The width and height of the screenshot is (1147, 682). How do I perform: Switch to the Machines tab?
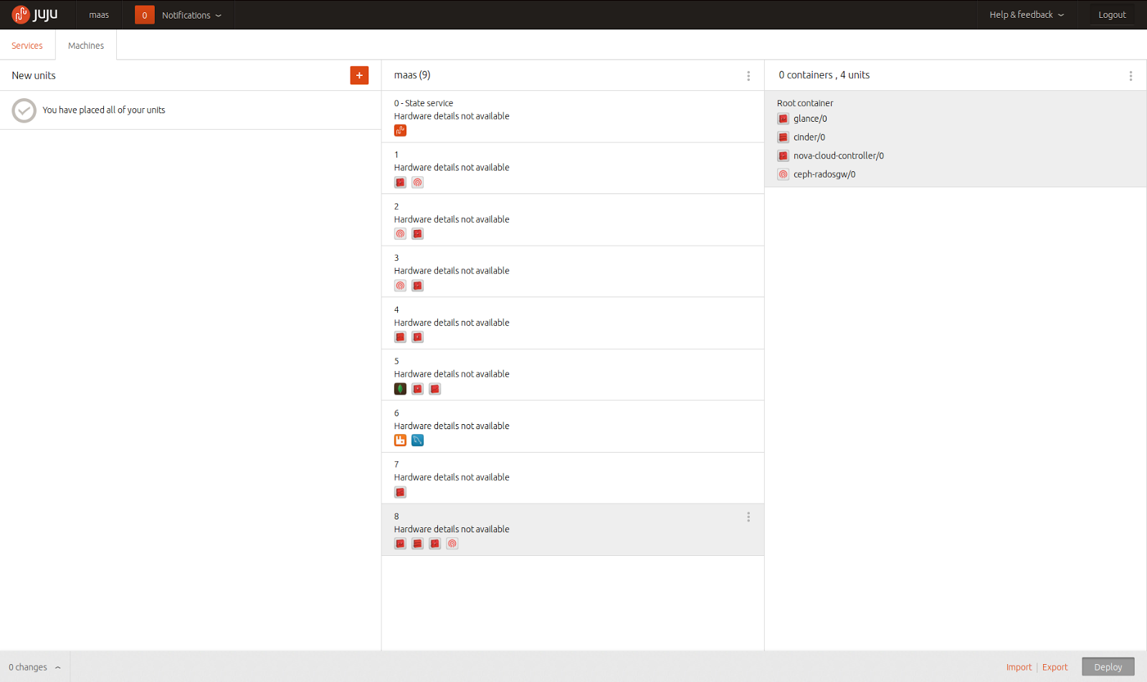86,46
